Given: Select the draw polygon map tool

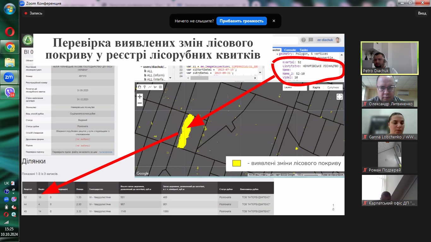Looking at the screenshot, I should click(155, 87).
